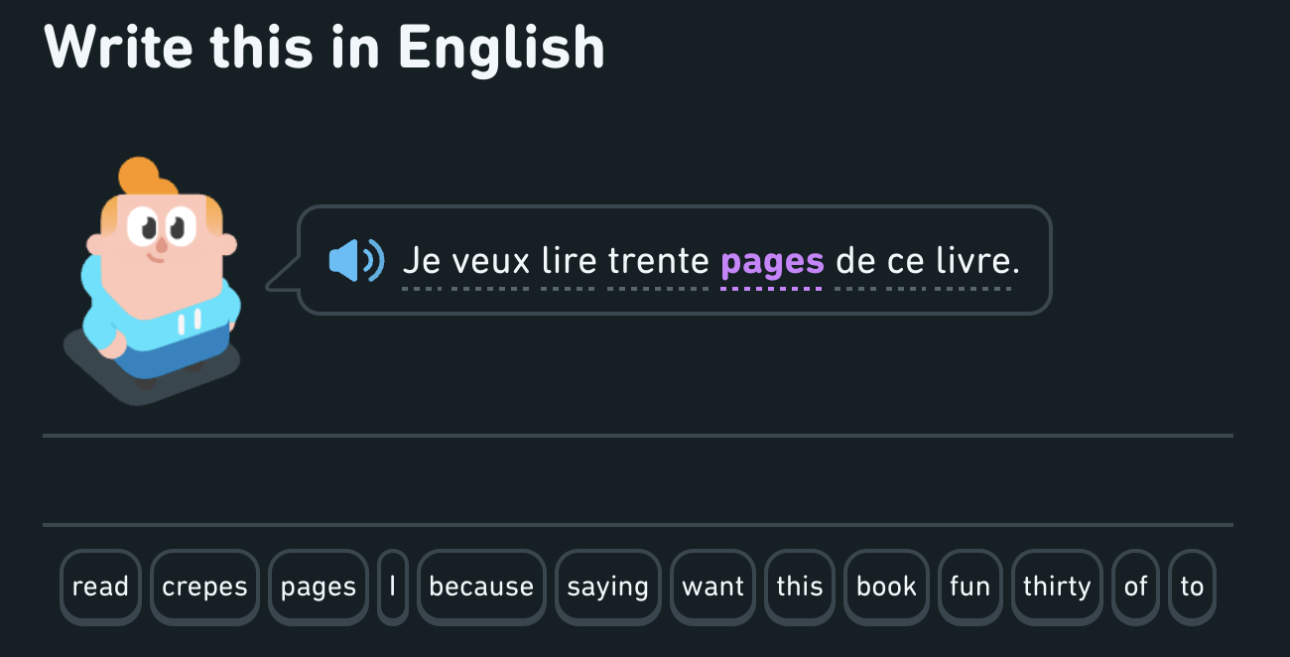Select the word tile "because"
This screenshot has height=657, width=1290.
(481, 587)
